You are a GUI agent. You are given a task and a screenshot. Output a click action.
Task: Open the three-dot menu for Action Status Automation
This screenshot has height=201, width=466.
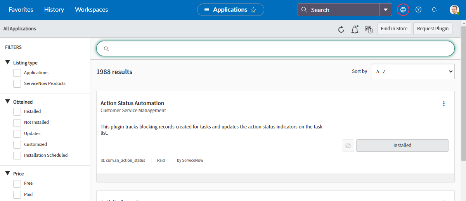pyautogui.click(x=444, y=104)
